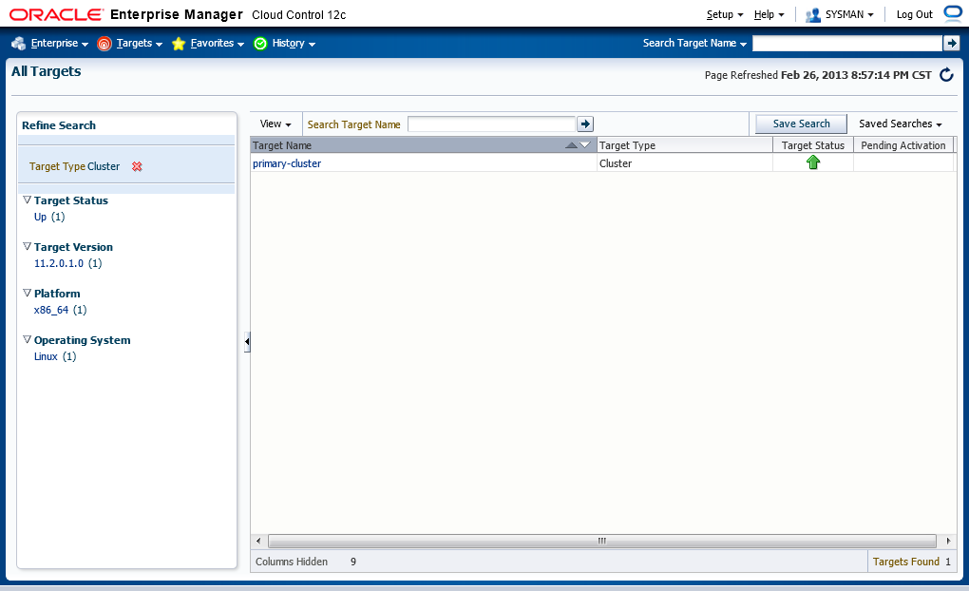
Task: Click the Log Out link
Action: coord(914,15)
